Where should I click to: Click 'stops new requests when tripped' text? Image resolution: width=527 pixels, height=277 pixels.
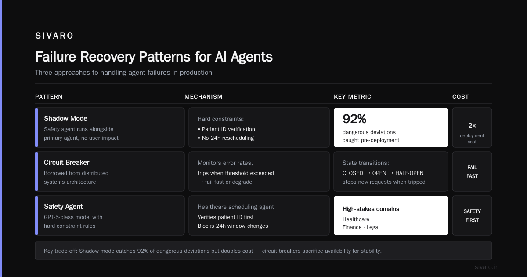point(384,182)
